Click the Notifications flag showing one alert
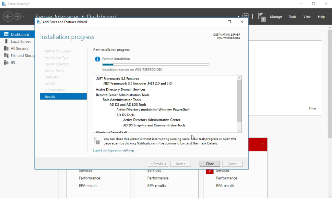The image size is (332, 198). [261, 16]
